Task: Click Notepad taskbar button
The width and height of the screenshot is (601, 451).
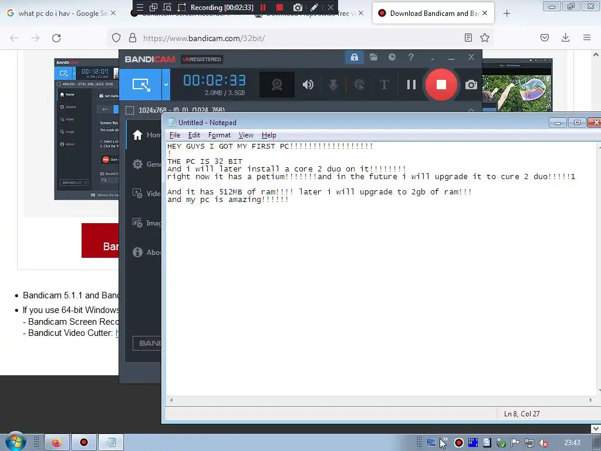Action: point(111,443)
